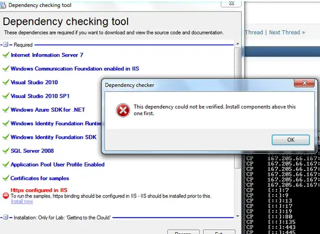Click the dependency list scrollbar thumb

click(x=238, y=108)
